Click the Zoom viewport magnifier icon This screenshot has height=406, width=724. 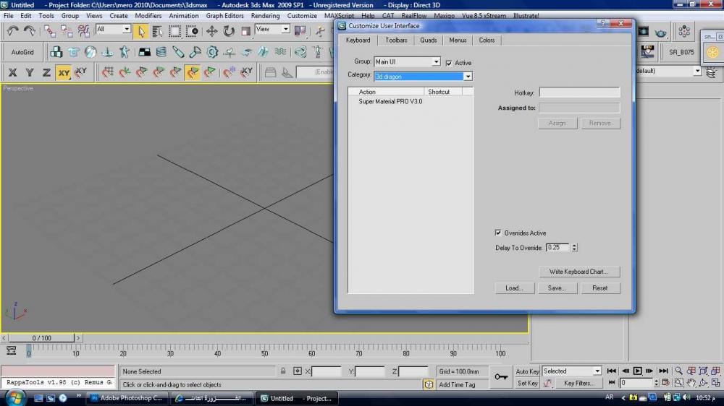pyautogui.click(x=678, y=371)
